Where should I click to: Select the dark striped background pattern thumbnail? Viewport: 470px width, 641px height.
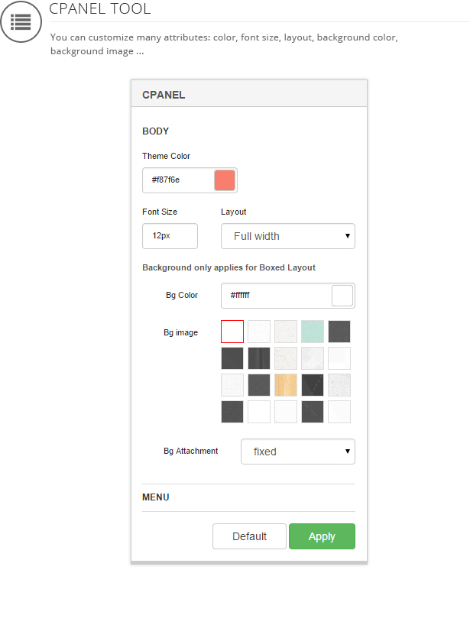[x=259, y=358]
